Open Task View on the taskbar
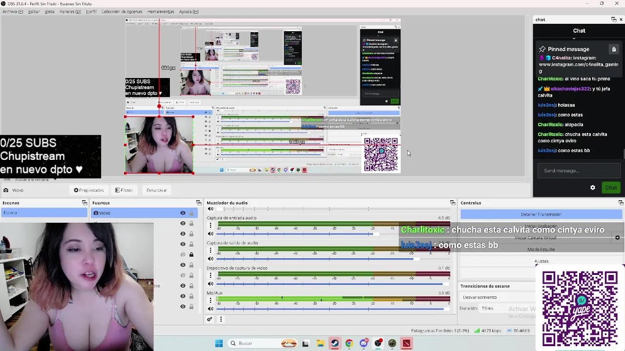Image resolution: width=625 pixels, height=351 pixels. 305,343
